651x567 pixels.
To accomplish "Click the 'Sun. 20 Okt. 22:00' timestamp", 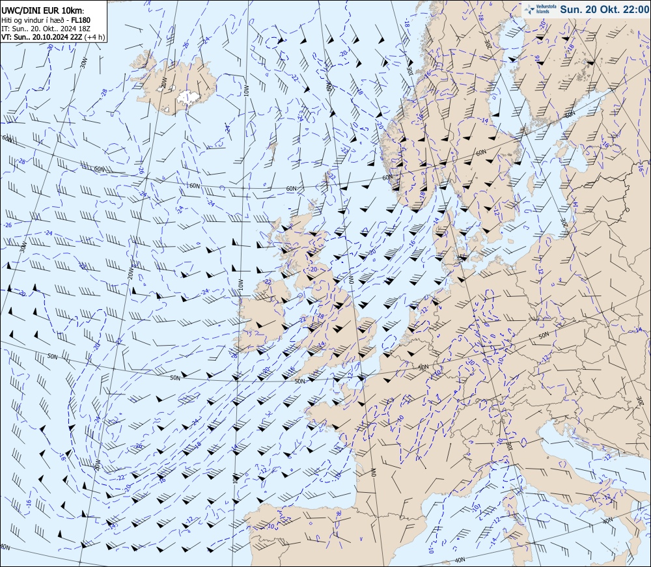I will tap(605, 10).
